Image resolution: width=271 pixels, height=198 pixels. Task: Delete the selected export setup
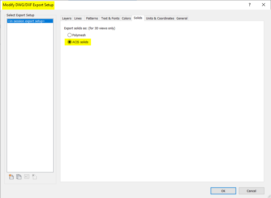click(x=34, y=176)
